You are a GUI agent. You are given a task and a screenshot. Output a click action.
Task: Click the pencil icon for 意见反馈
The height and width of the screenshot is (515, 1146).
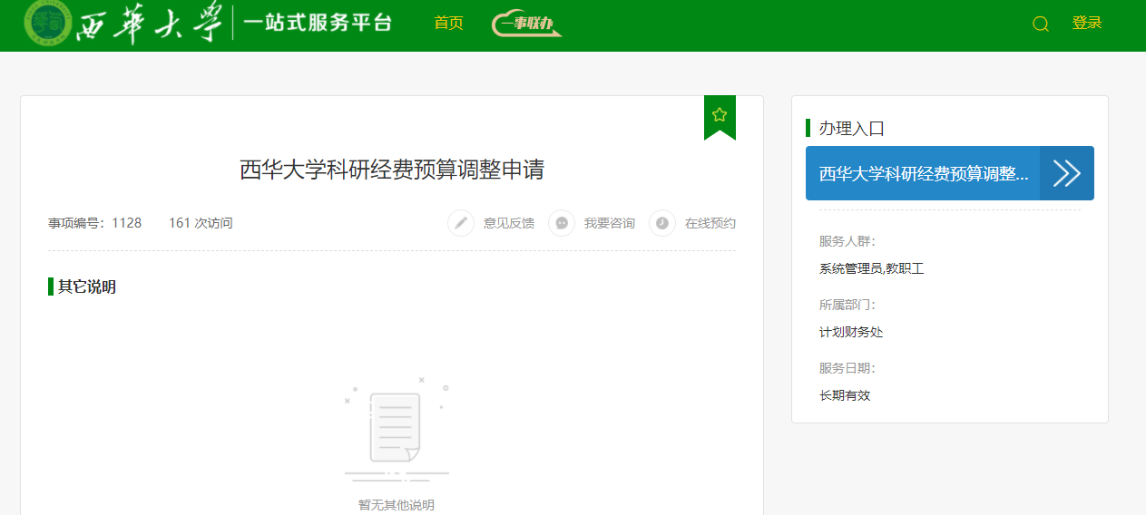461,223
